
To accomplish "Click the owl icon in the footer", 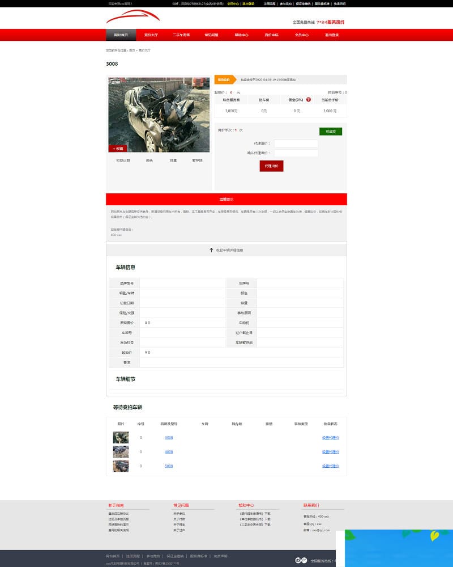I will pyautogui.click(x=301, y=560).
